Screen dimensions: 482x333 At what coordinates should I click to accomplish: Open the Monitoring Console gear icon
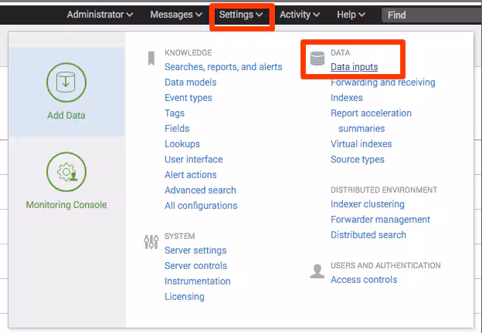click(66, 172)
